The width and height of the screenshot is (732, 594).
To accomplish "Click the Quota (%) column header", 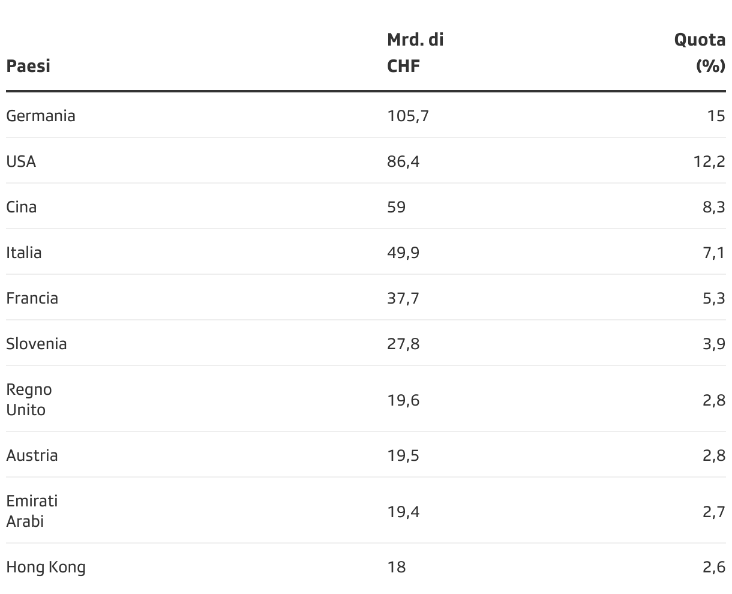I will (x=700, y=53).
